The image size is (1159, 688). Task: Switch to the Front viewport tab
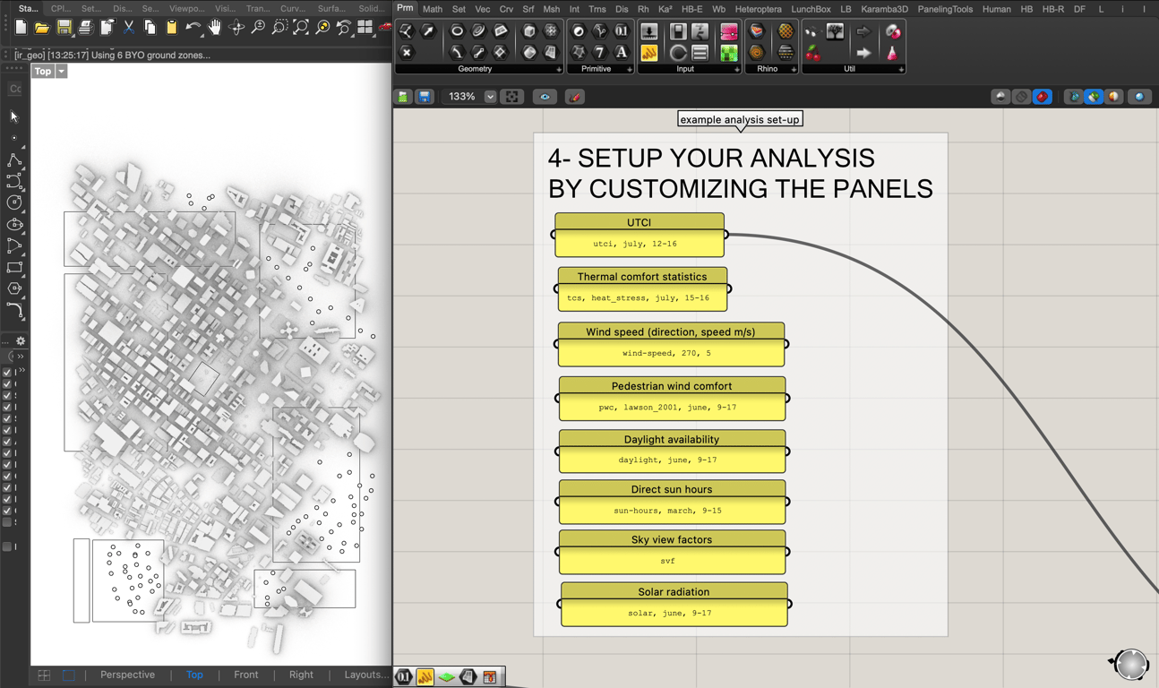(245, 675)
